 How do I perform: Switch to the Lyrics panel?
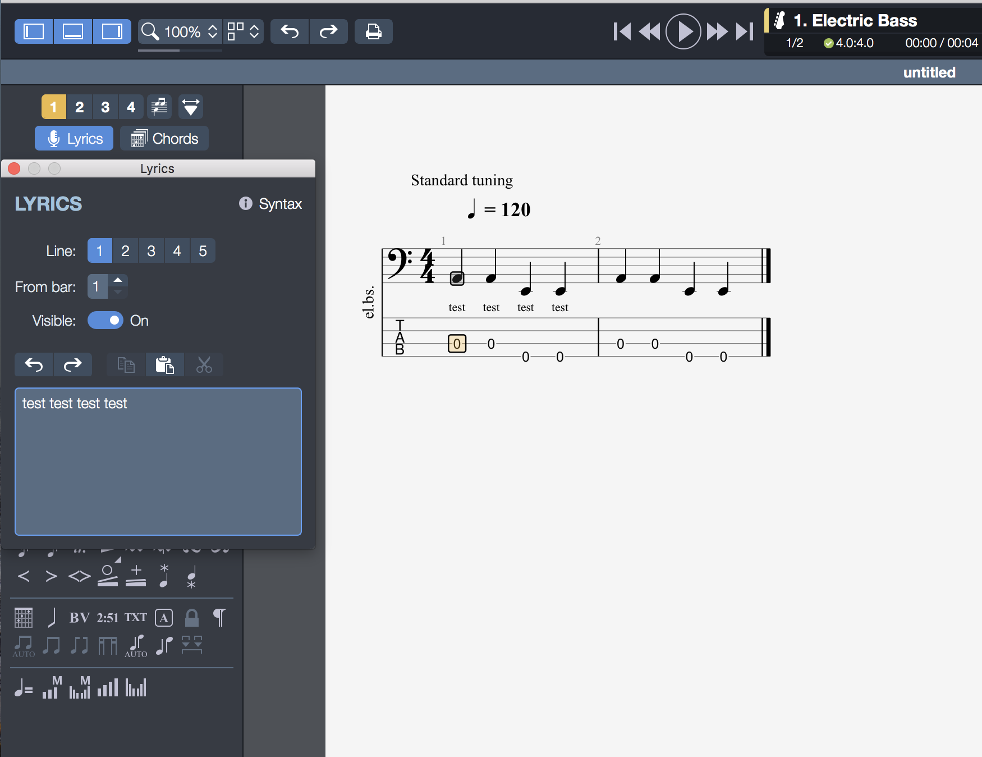74,138
